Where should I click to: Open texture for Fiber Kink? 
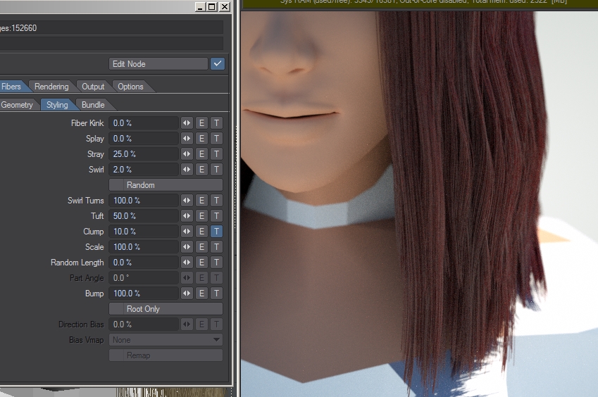click(216, 123)
